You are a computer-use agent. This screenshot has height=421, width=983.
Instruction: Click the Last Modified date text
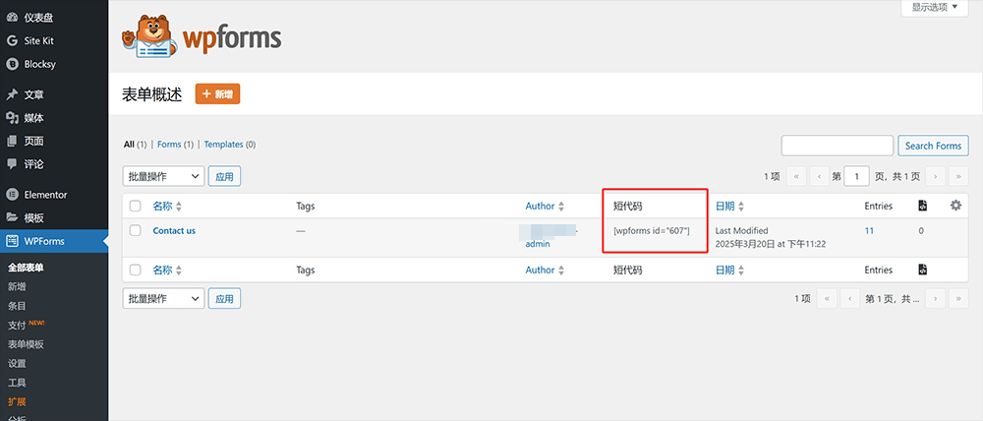point(741,230)
